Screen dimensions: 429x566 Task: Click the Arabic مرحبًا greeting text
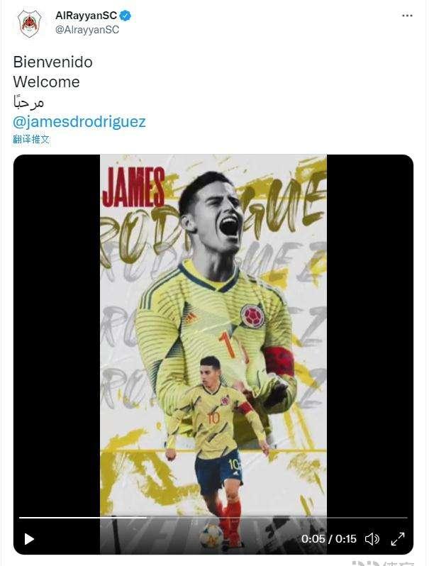28,102
